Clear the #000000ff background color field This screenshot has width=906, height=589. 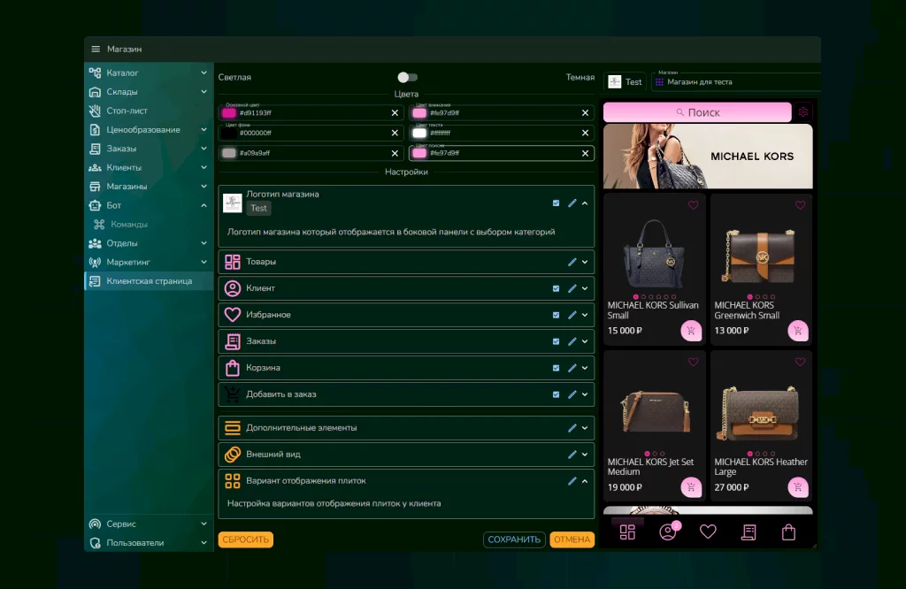point(395,134)
